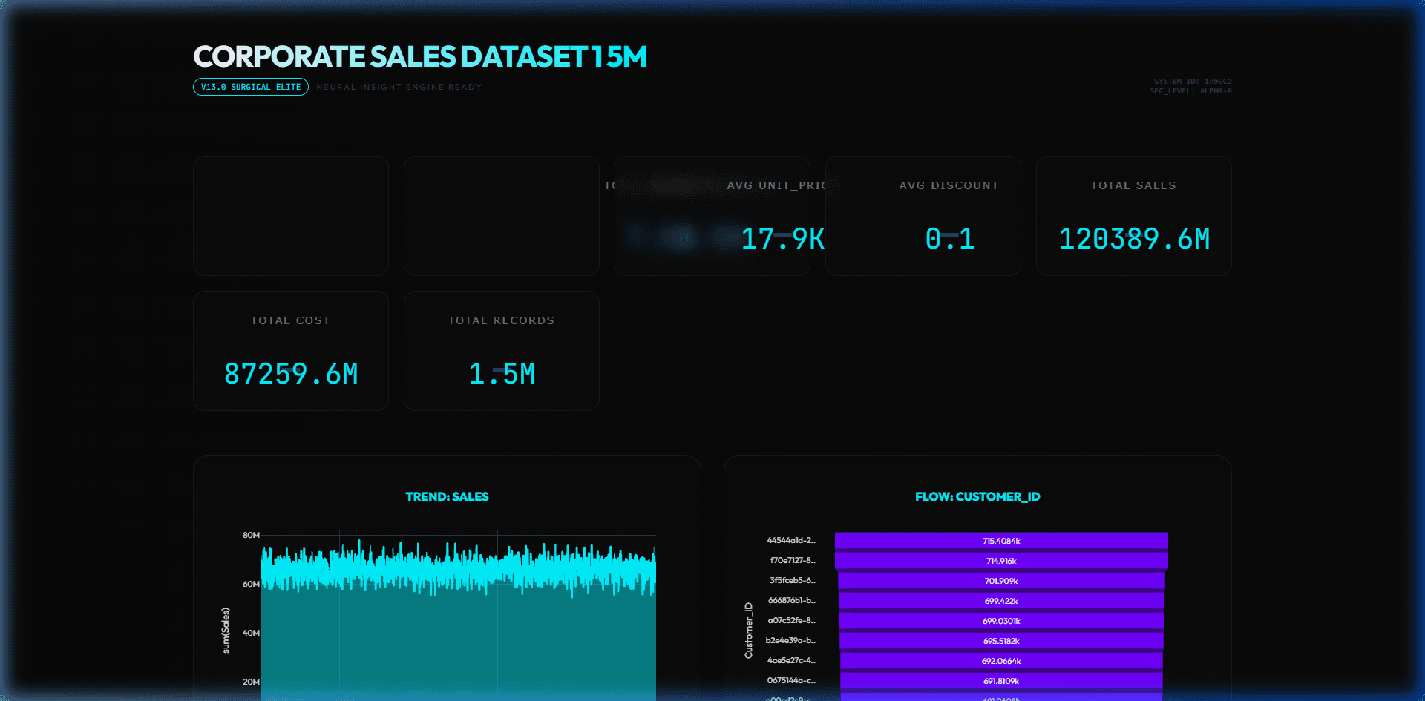Image resolution: width=1425 pixels, height=701 pixels.
Task: Select the Total Sales KPI card
Action: point(1133,216)
